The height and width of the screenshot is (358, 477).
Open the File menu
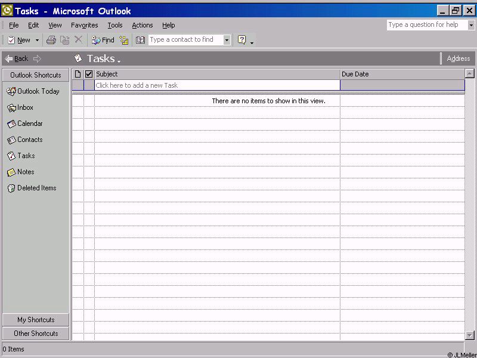tap(14, 25)
